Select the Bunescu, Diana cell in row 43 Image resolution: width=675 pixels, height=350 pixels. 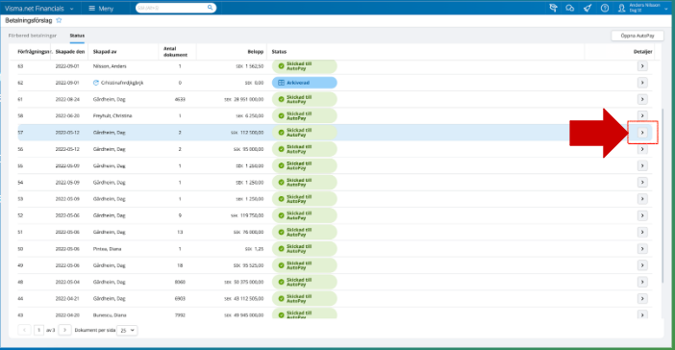point(110,315)
